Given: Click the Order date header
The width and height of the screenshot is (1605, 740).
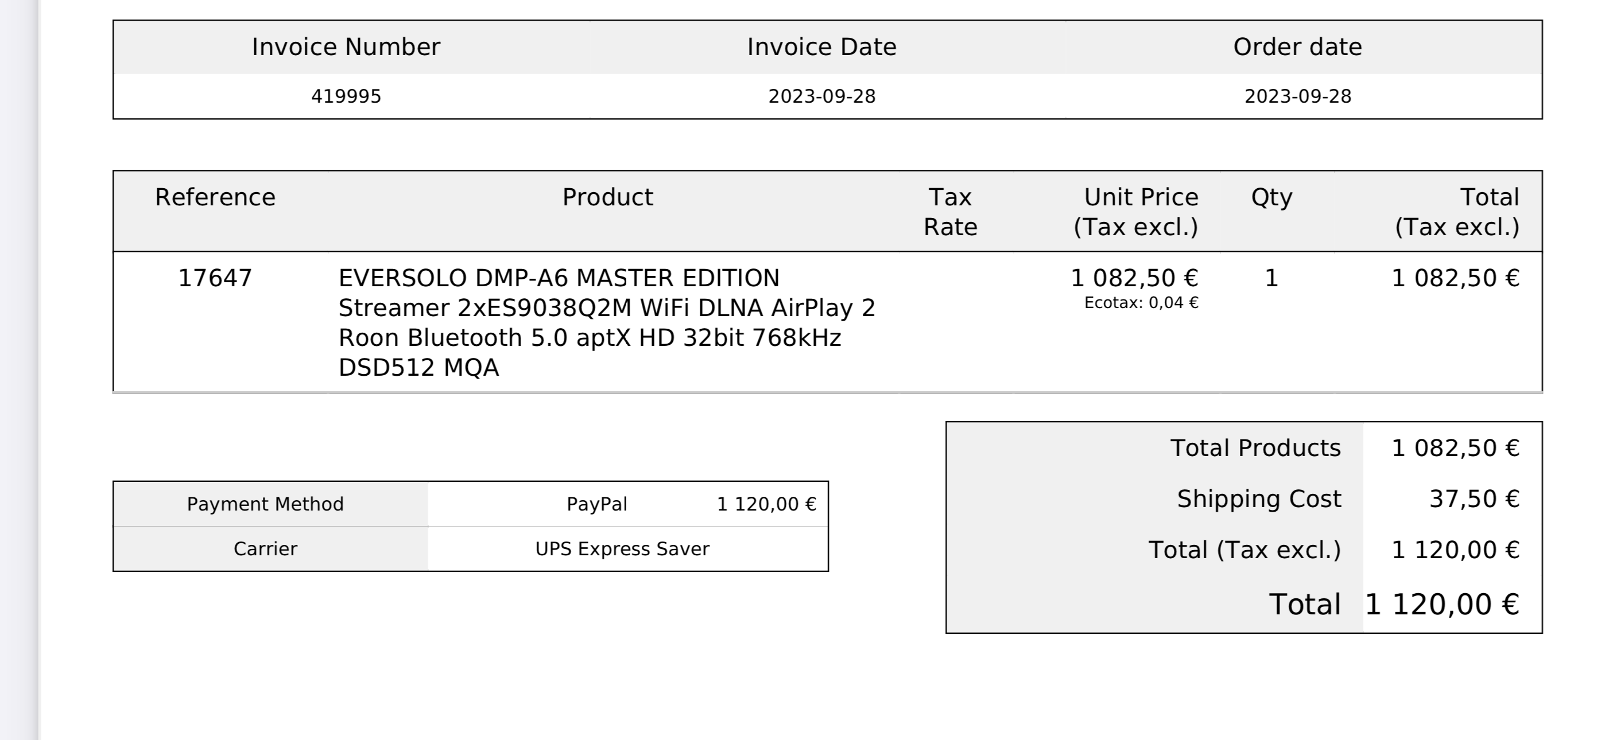Looking at the screenshot, I should (x=1297, y=48).
